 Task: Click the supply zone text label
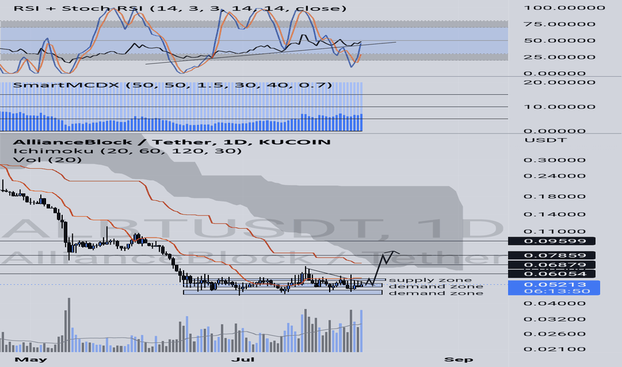tap(430, 280)
